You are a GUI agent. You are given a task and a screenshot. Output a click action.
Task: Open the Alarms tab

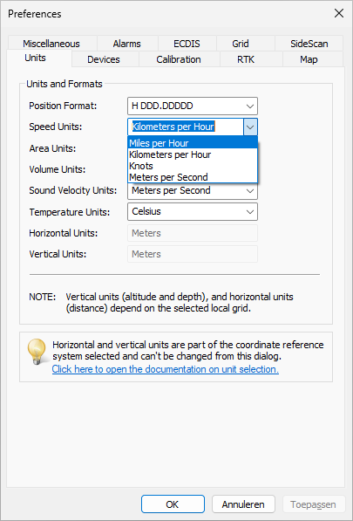(126, 44)
